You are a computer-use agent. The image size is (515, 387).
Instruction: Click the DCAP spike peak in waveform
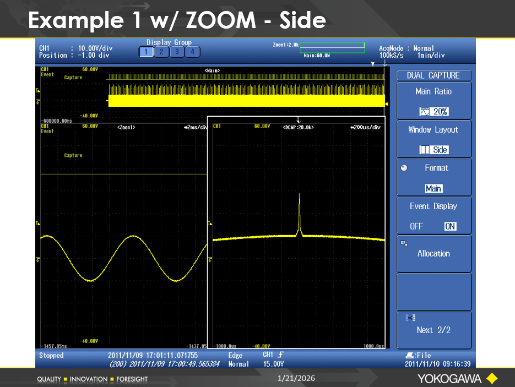(x=299, y=195)
